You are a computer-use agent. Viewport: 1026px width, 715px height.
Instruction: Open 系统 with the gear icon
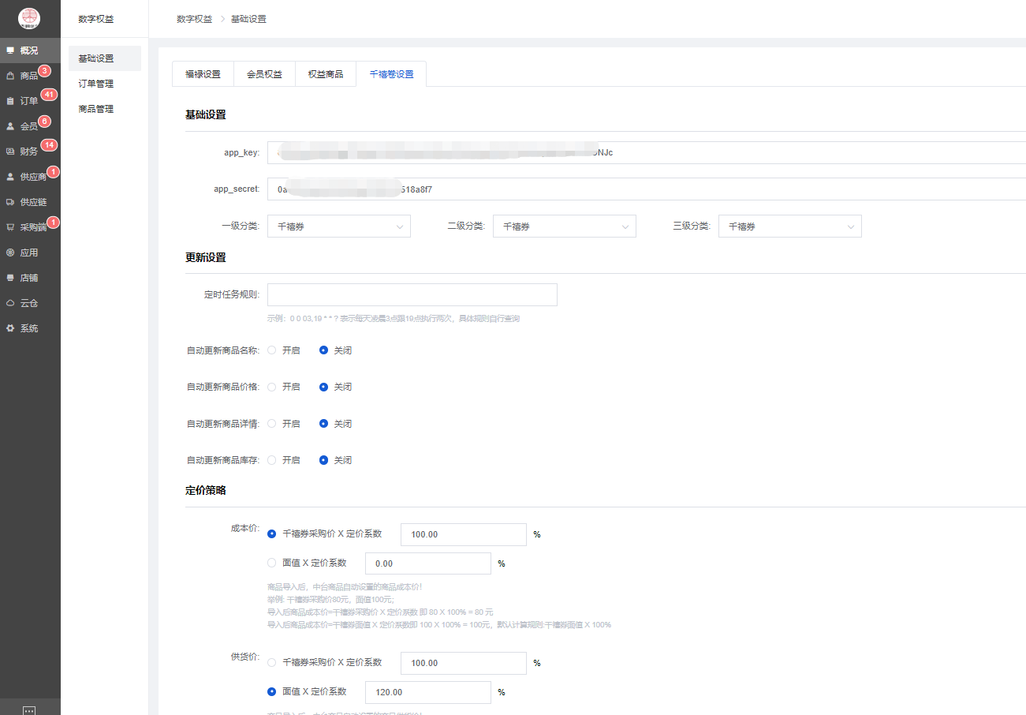point(10,328)
